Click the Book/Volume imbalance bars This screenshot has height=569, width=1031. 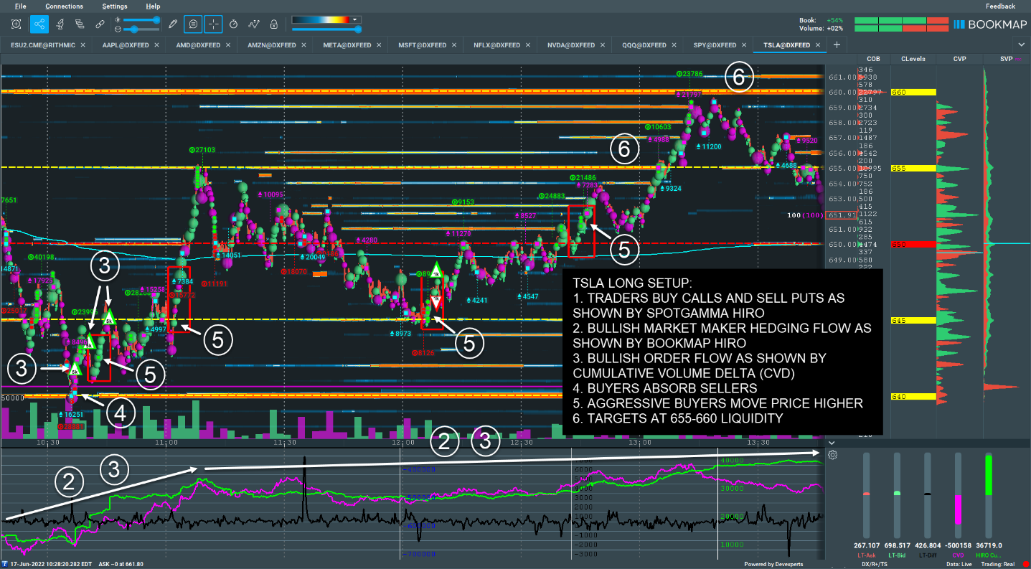click(x=902, y=24)
